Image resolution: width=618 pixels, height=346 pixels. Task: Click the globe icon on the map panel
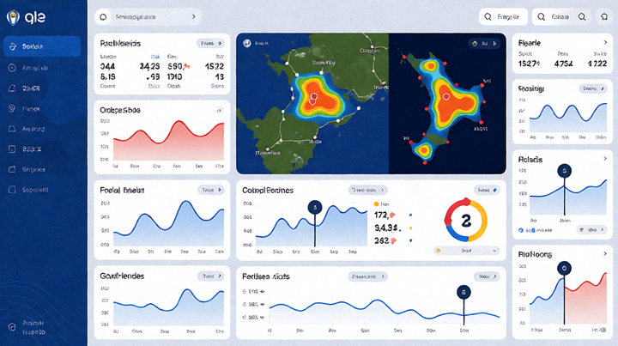coord(247,43)
